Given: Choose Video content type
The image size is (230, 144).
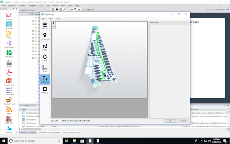Looking at the screenshot, I should (x=9, y=63).
